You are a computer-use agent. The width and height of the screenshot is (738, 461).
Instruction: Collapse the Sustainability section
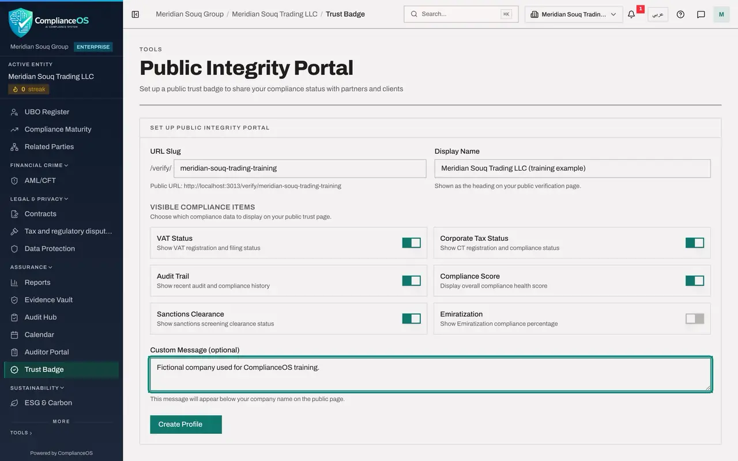coord(37,388)
